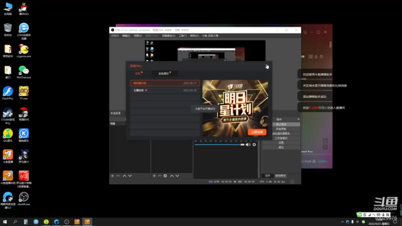Viewport: 402px width, 226px height.
Task: Close the message center dialog
Action: pyautogui.click(x=266, y=66)
